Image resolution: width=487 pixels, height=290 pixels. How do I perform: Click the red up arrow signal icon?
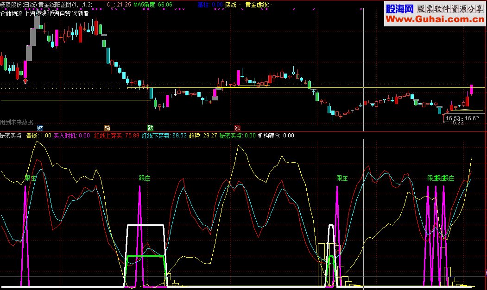click(x=25, y=81)
